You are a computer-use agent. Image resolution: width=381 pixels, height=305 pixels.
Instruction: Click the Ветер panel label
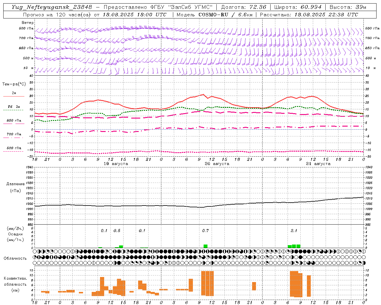click(28, 23)
